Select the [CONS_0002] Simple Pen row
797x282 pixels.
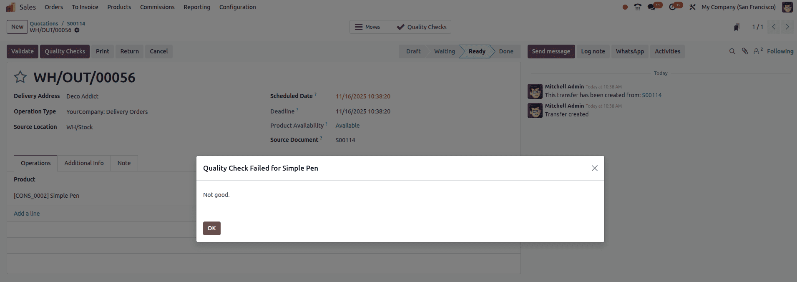tap(101, 196)
